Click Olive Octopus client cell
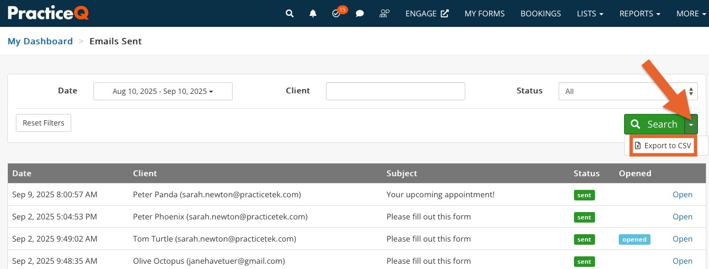The image size is (709, 269). (x=209, y=261)
